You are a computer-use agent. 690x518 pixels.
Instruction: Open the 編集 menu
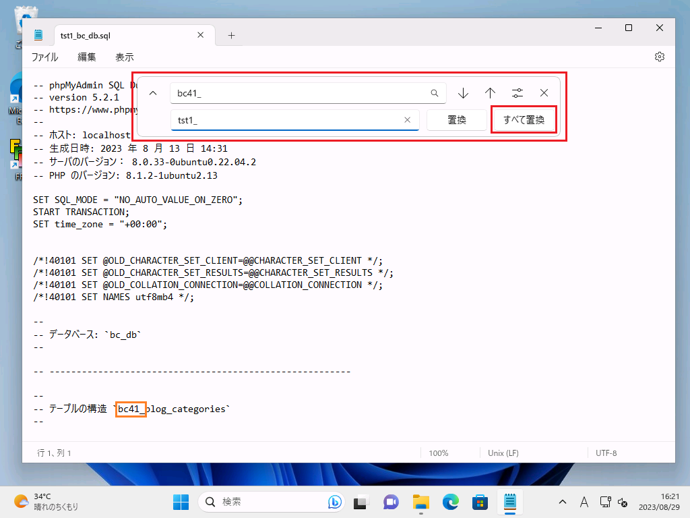pos(87,57)
